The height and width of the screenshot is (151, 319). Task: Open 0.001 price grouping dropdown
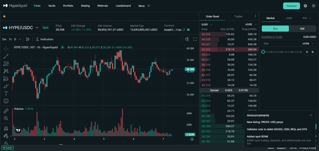pos(207,25)
